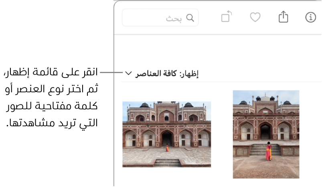The height and width of the screenshot is (187, 322).
Task: Click the magnifying glass in the search field
Action: point(190,18)
